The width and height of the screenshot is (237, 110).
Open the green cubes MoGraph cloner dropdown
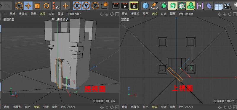(190, 6)
